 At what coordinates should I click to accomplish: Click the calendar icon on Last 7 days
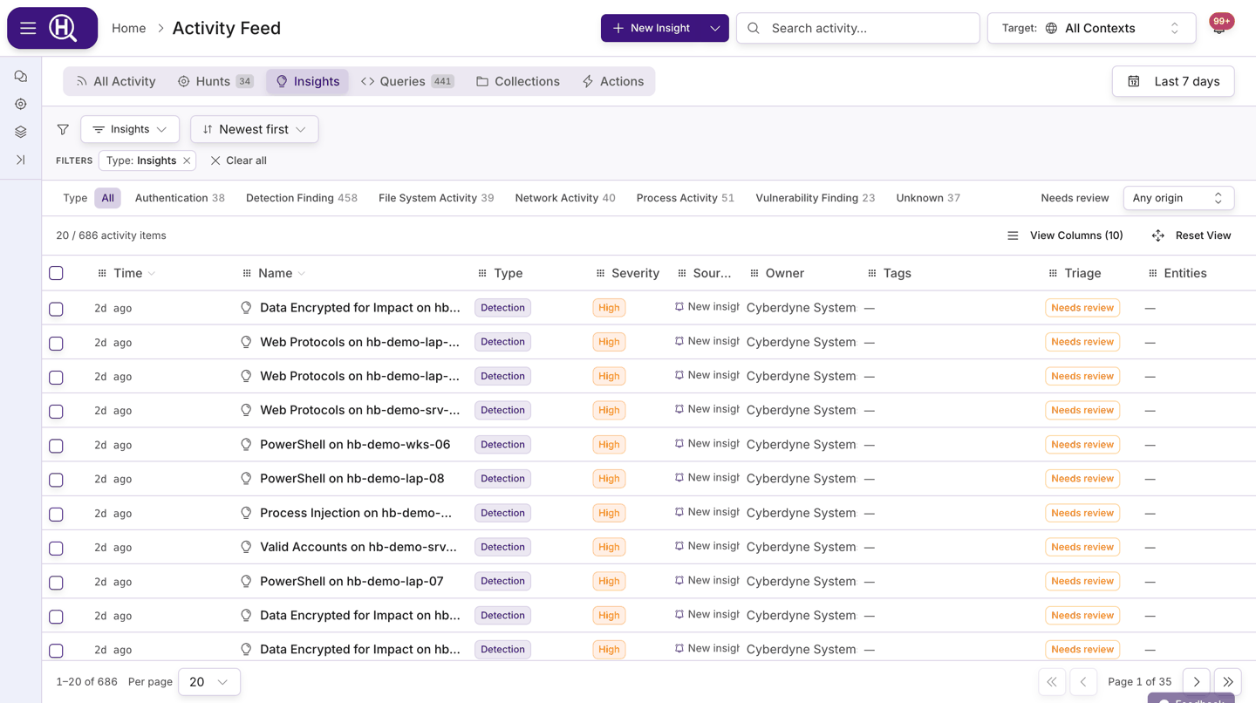(1134, 81)
